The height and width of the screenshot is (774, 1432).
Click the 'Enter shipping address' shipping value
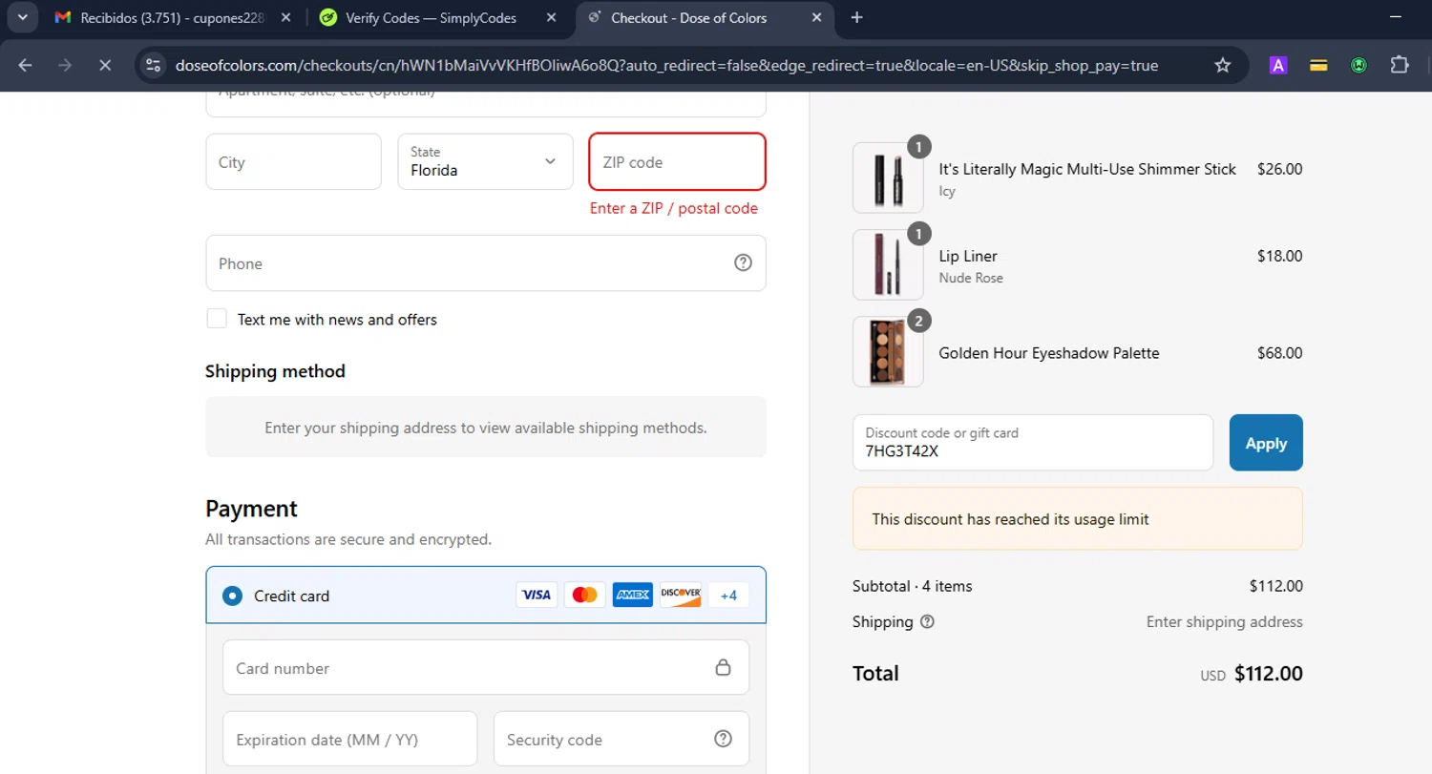(1224, 621)
